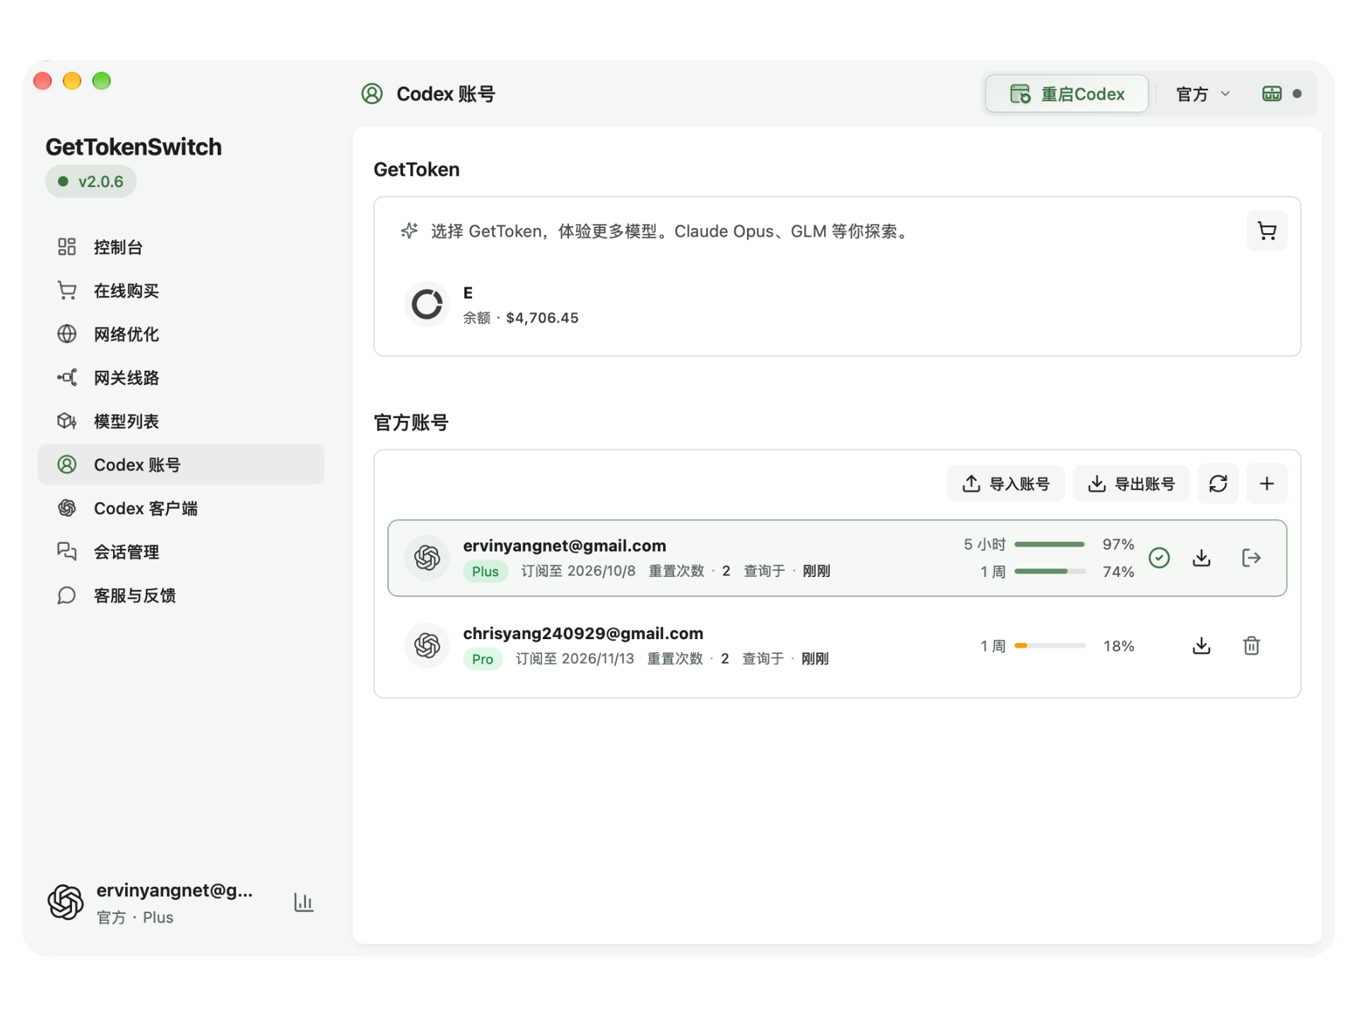1357x1017 pixels.
Task: Export the ervinyangnet@gmail.com account via download icon
Action: (1202, 558)
